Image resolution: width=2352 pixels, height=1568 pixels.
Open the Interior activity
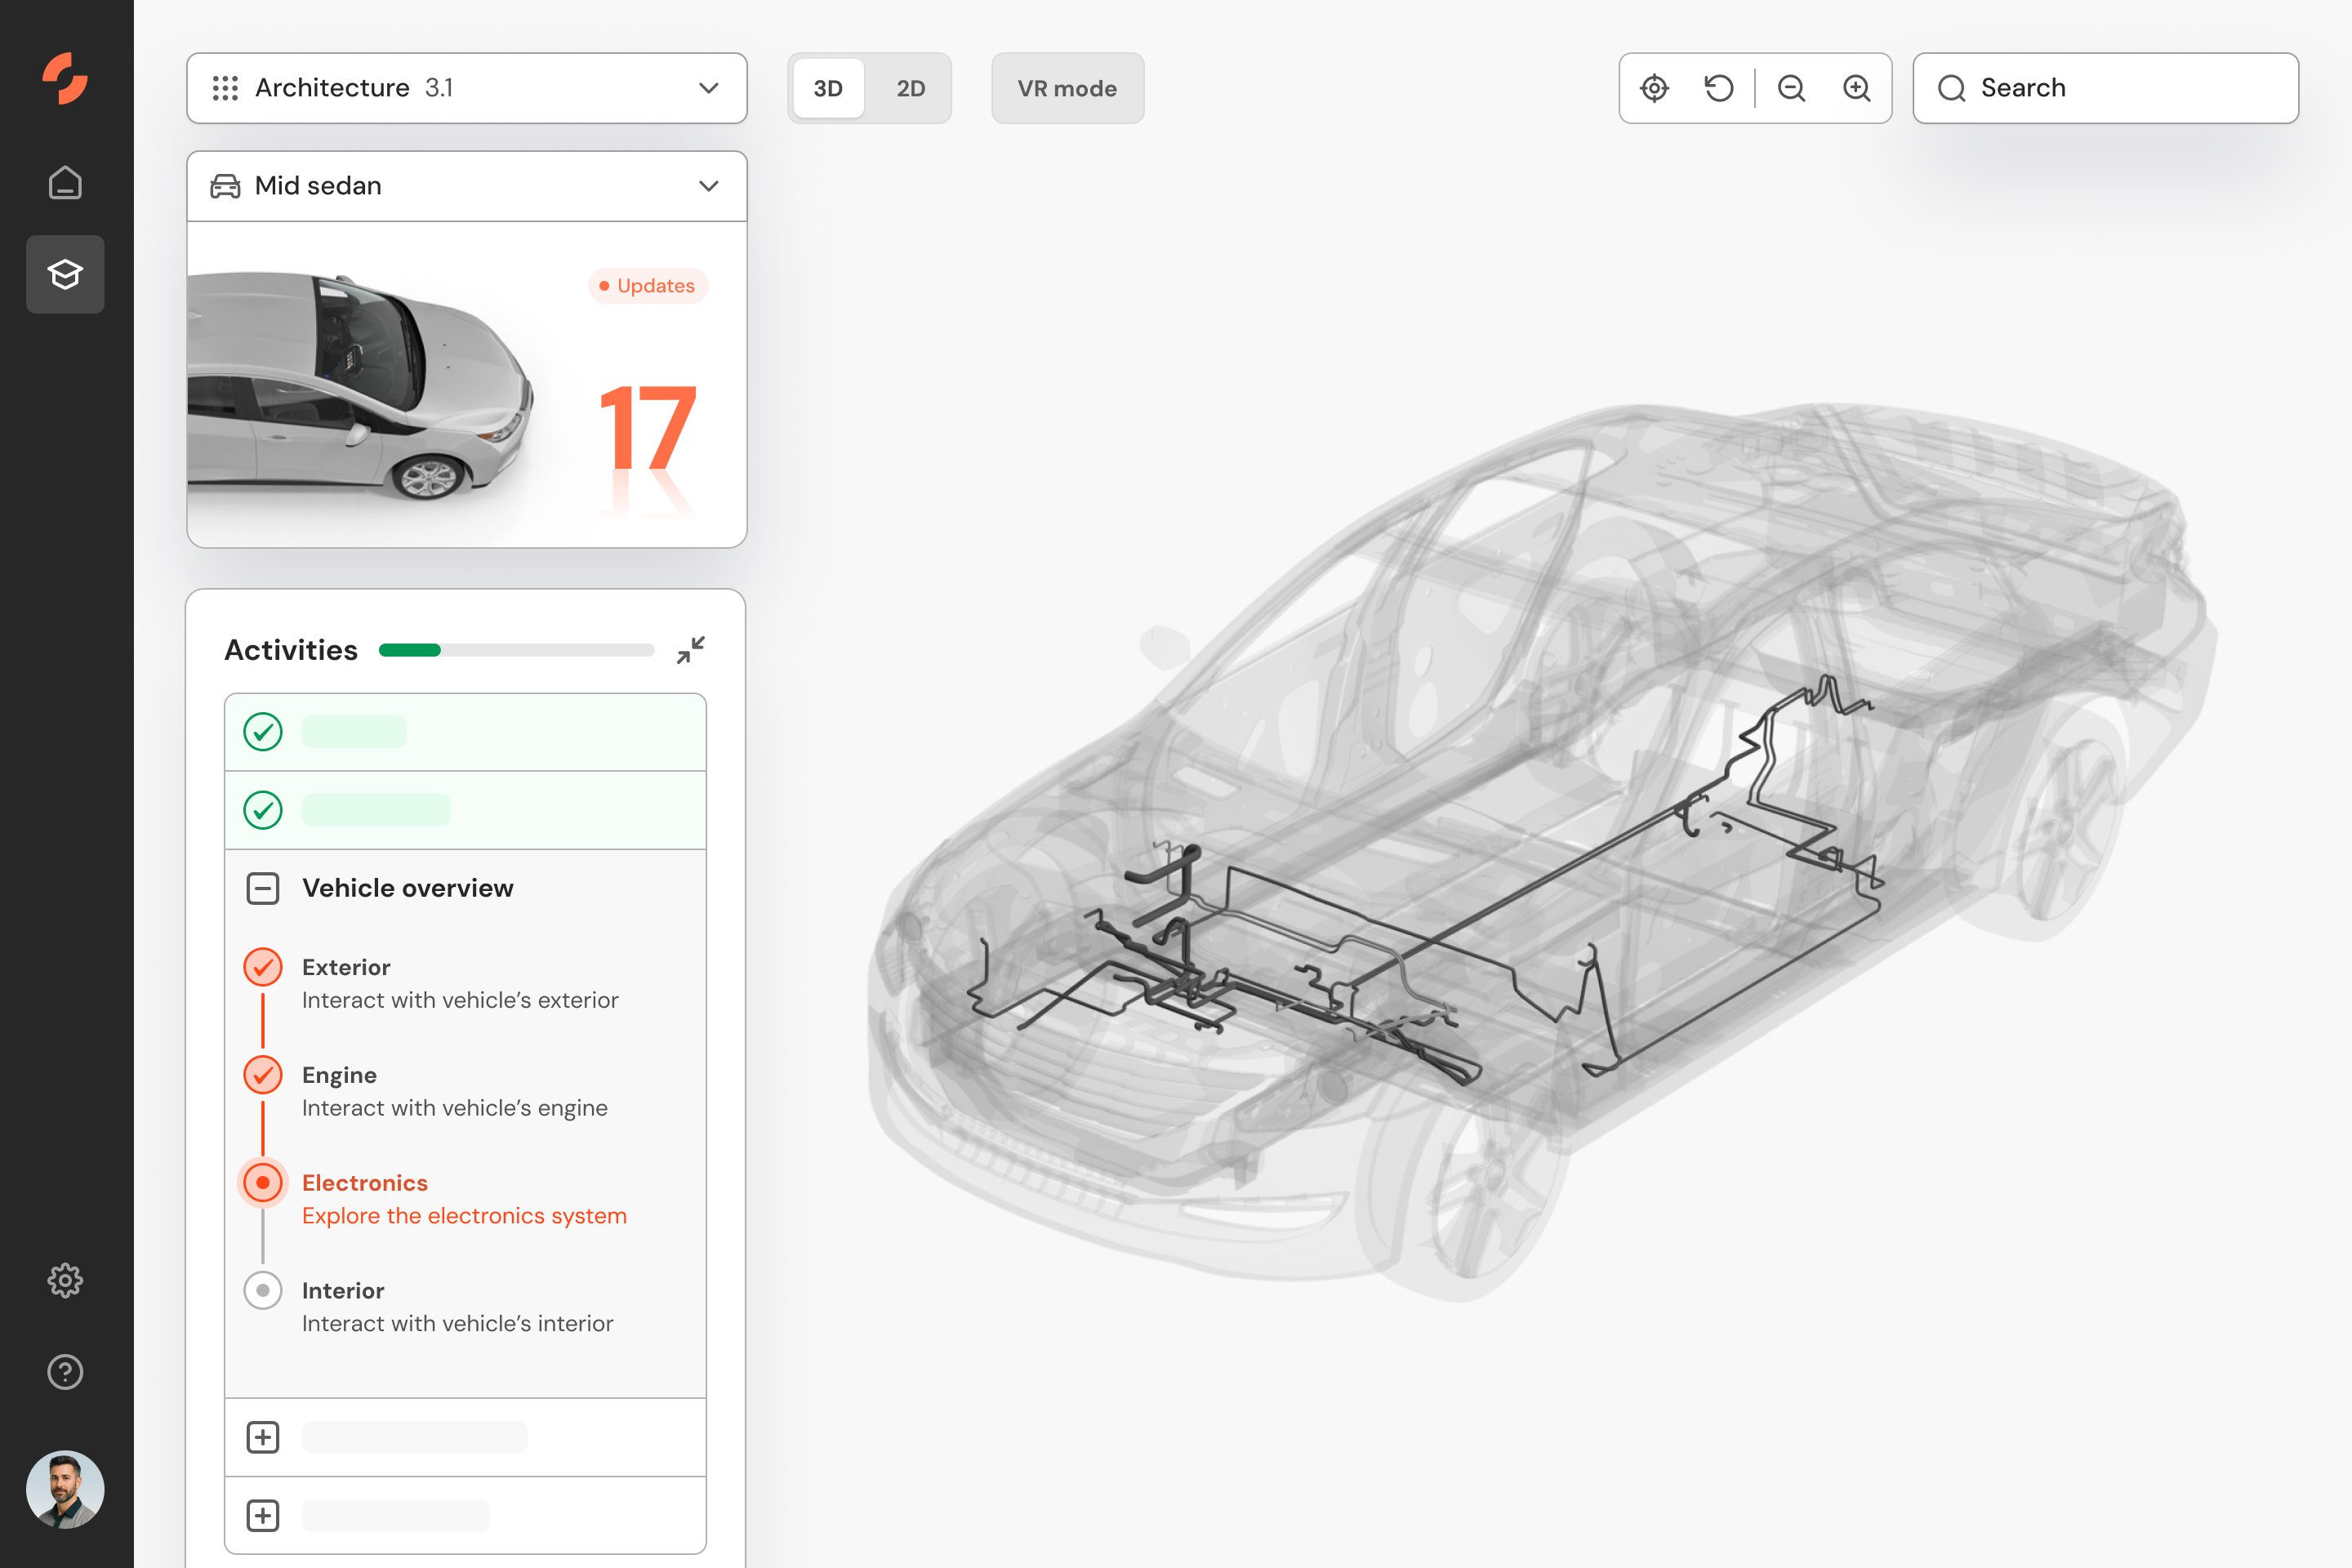click(458, 1307)
